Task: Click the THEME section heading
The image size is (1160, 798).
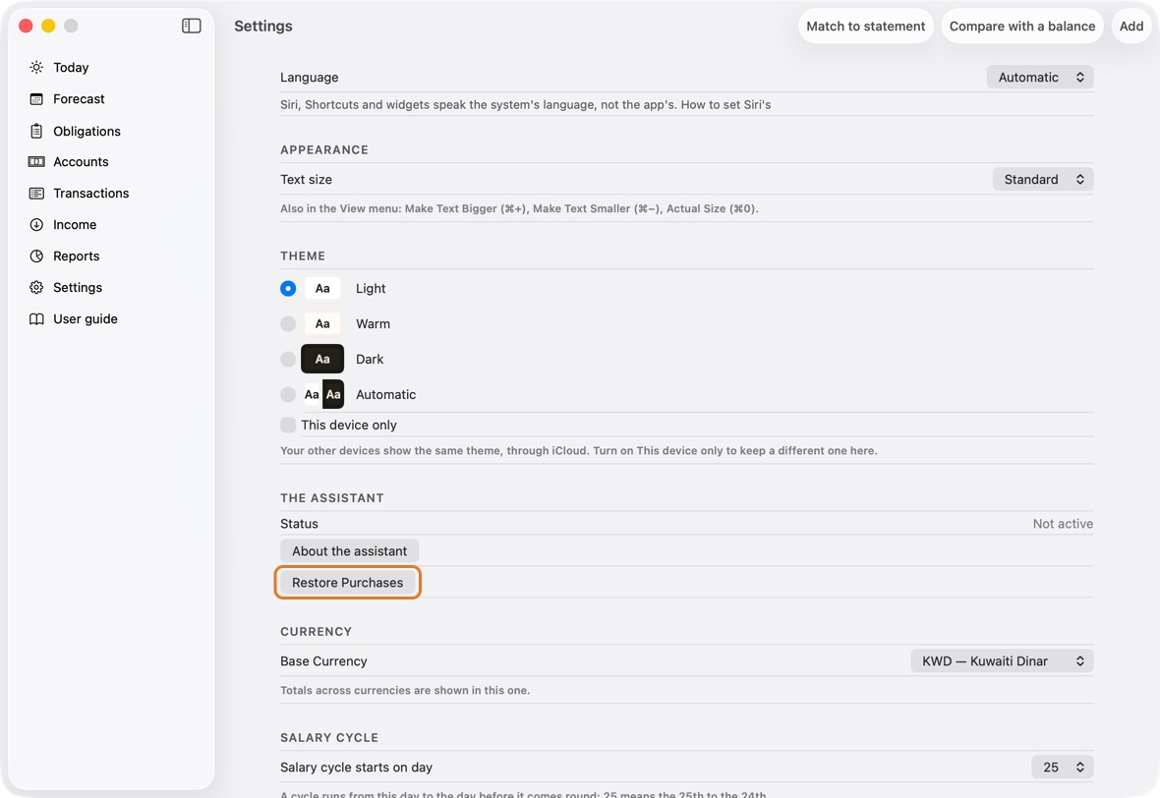Action: click(x=303, y=256)
